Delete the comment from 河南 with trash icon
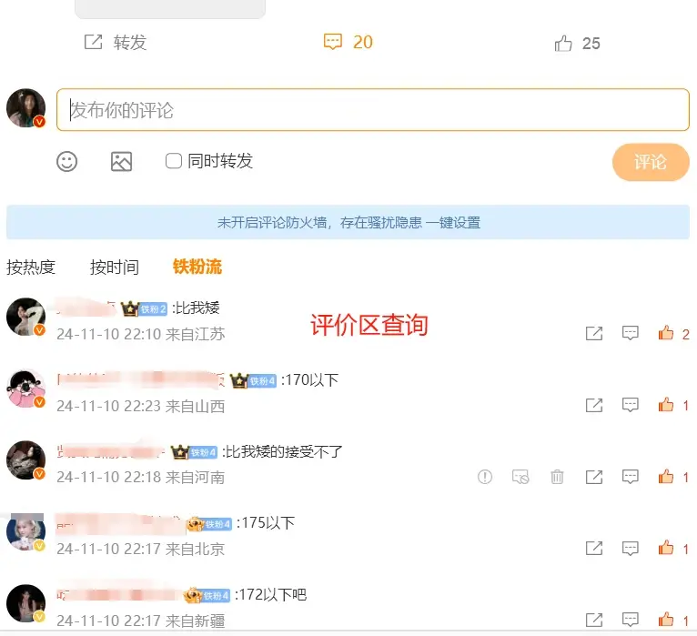697x636 pixels. click(557, 477)
